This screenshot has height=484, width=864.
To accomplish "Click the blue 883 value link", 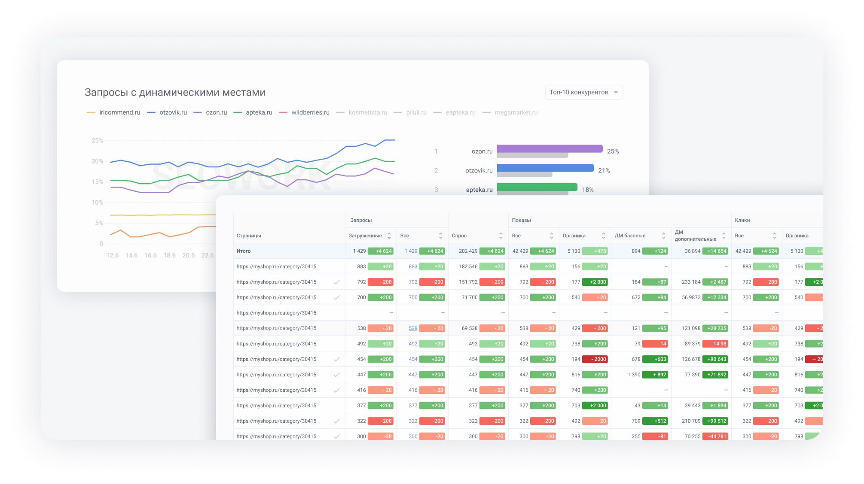I will [x=413, y=266].
